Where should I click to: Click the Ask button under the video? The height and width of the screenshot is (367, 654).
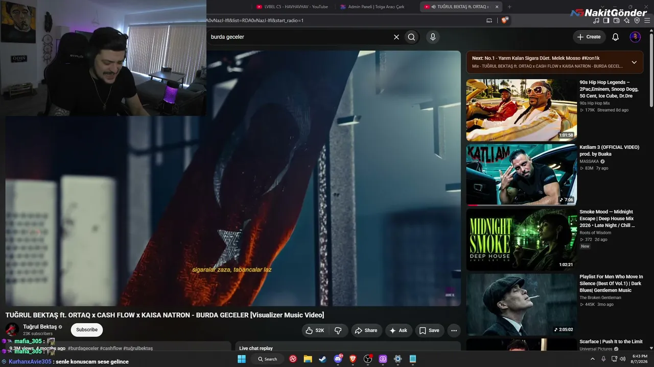[399, 330]
